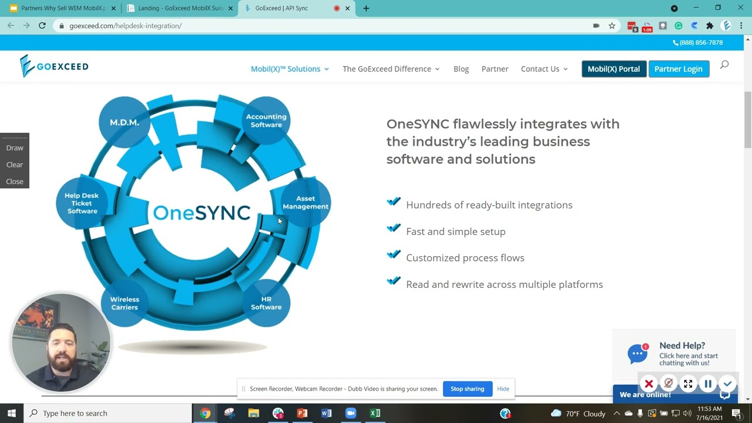
Task: Click Draw in the annotation panel
Action: pyautogui.click(x=15, y=148)
